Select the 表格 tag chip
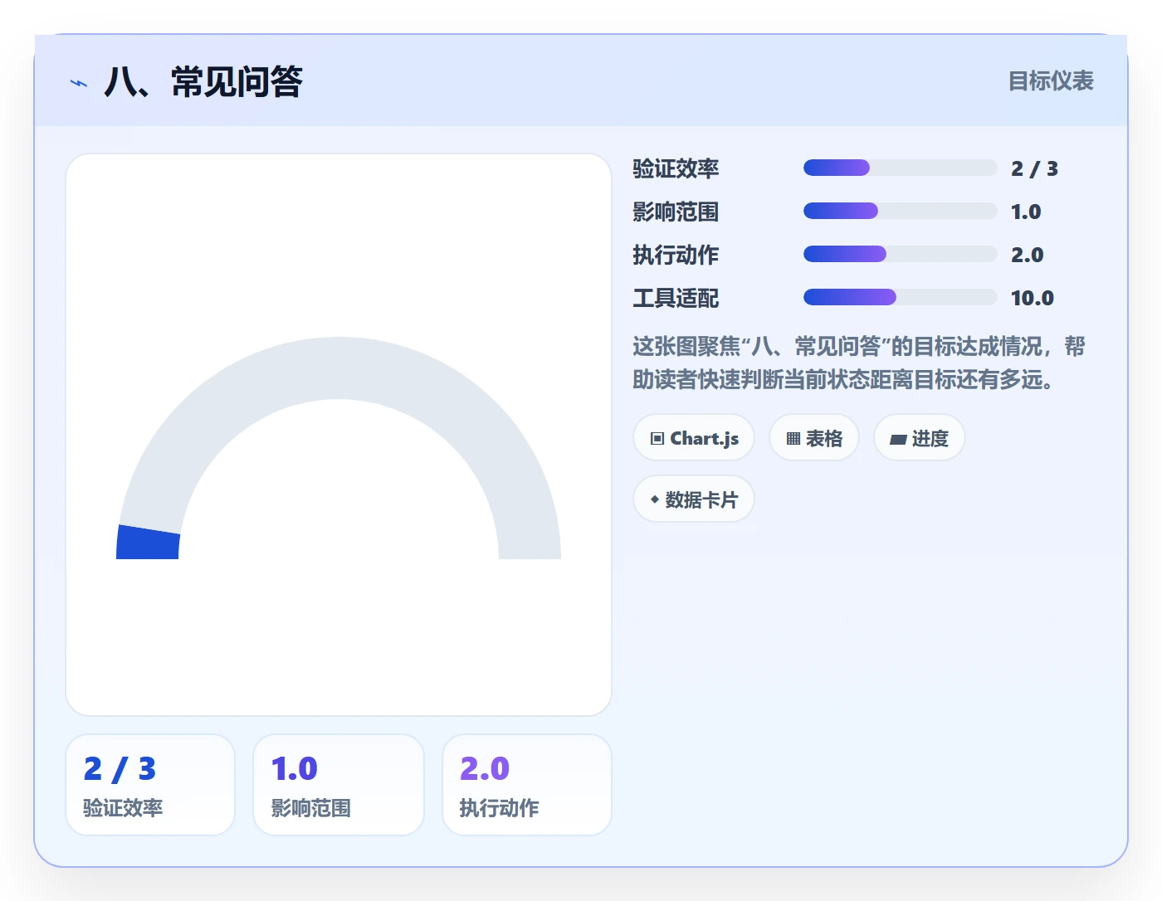 [814, 438]
